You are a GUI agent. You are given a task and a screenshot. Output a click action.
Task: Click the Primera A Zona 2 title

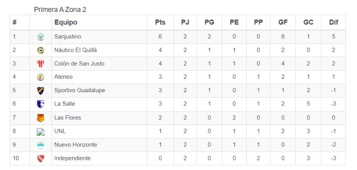[60, 10]
